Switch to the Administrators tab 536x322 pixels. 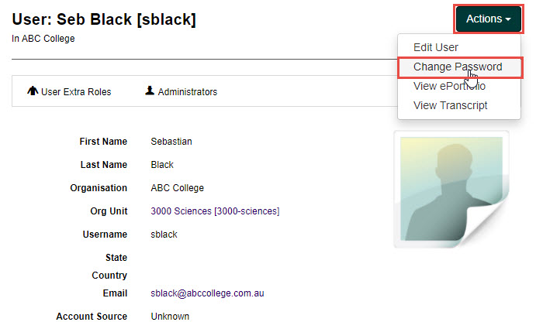[x=187, y=92]
